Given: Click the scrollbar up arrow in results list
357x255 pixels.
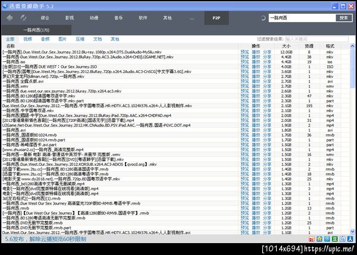Looking at the screenshot, I should (x=352, y=46).
